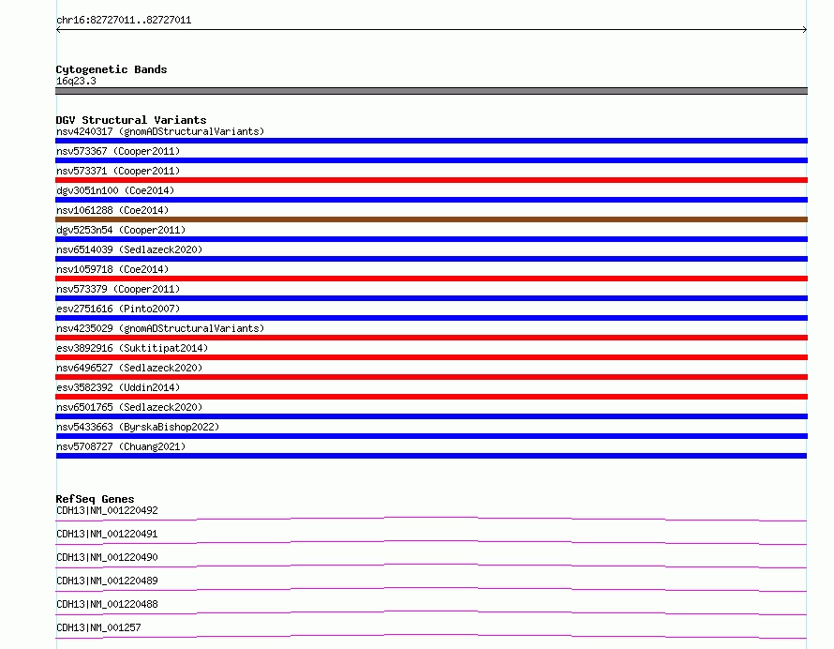The height and width of the screenshot is (649, 834).
Task: Select the blue bar under nsv5433663
Action: pos(431,436)
